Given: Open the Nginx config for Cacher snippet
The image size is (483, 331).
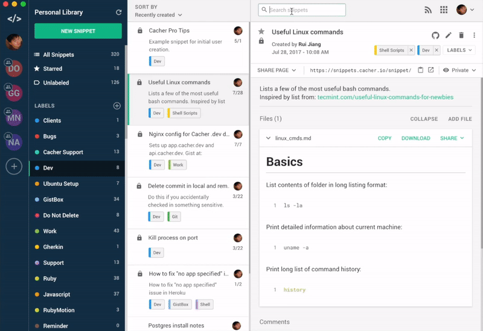Looking at the screenshot, I should 188,151.
